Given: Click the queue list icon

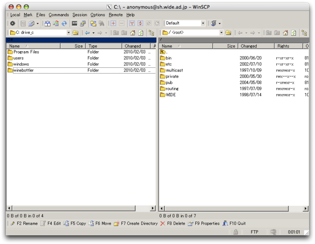Looking at the screenshot, I should click(23, 23).
